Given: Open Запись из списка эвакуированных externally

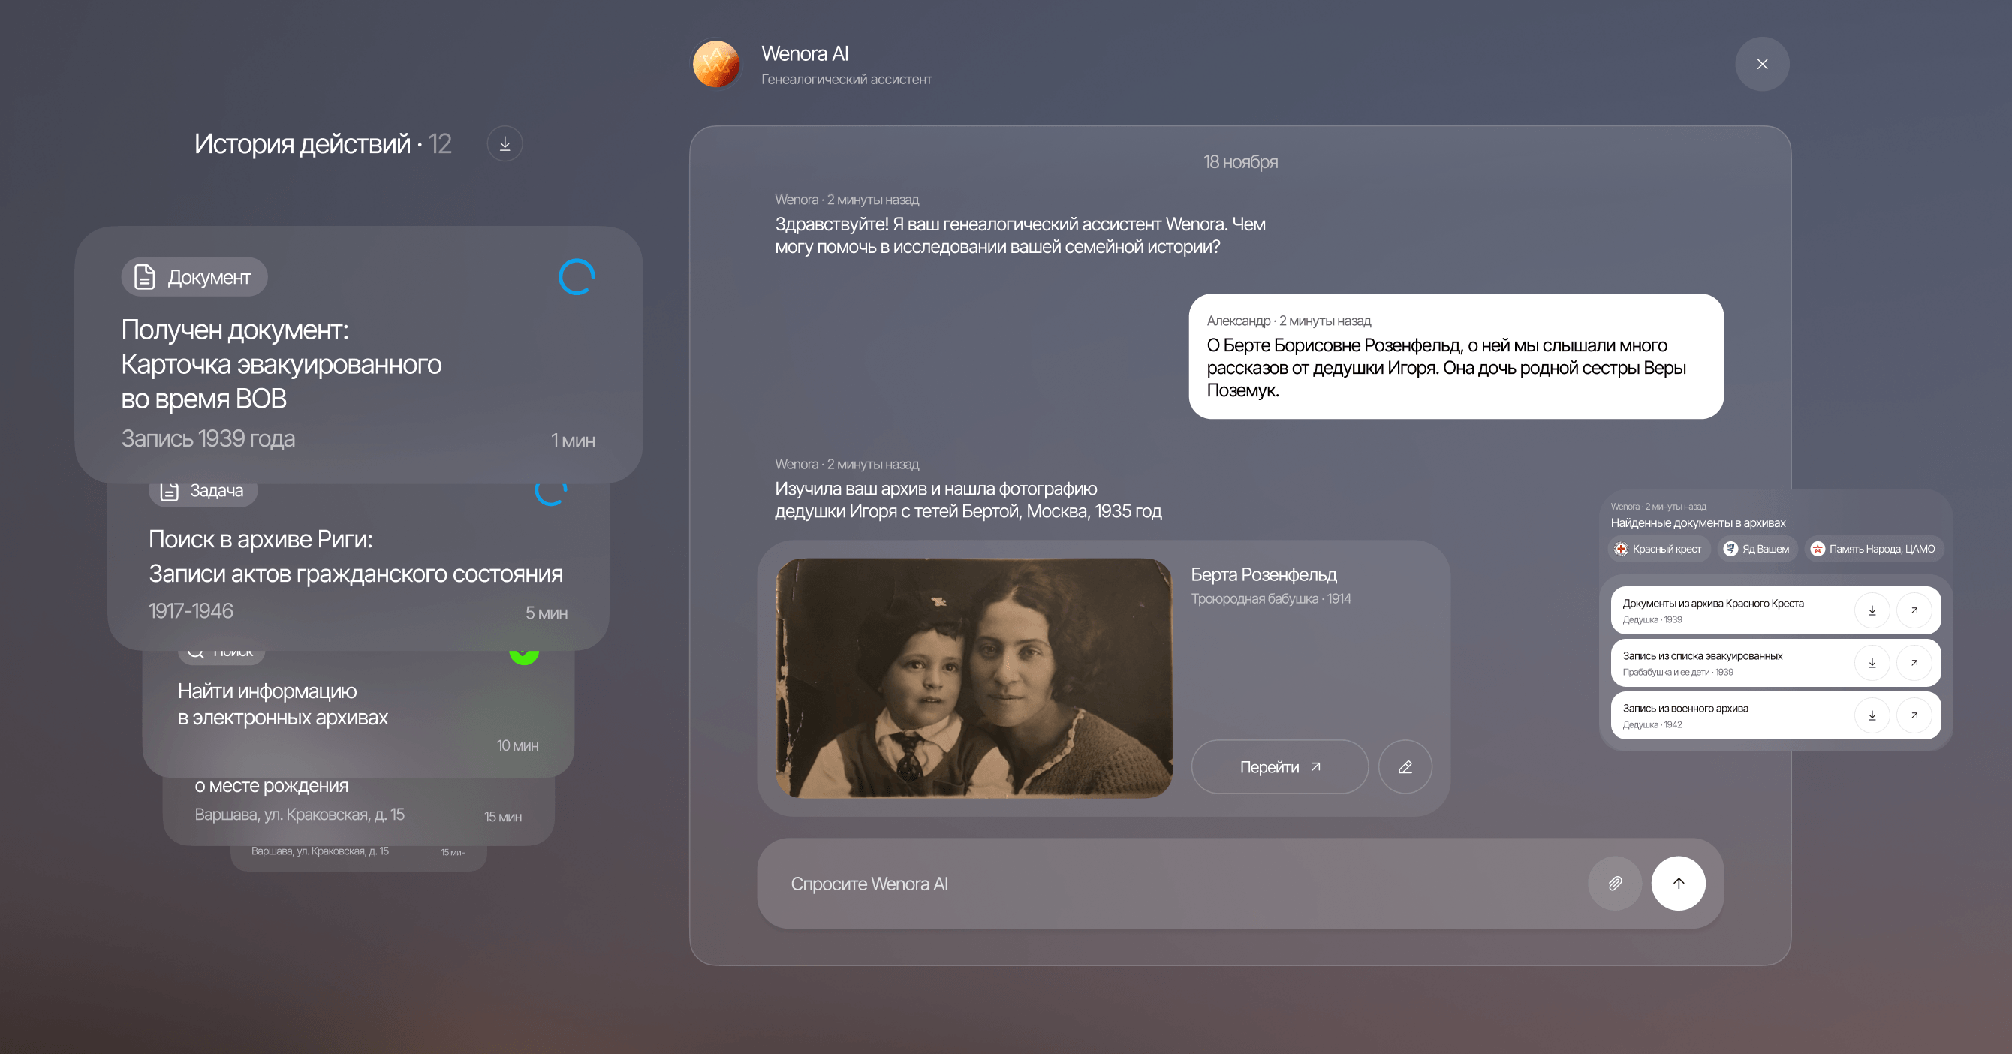Looking at the screenshot, I should pyautogui.click(x=1914, y=663).
